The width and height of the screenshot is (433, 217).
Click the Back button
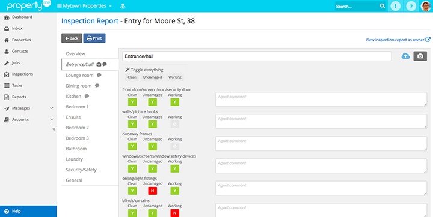point(72,38)
